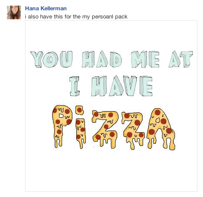203x197 pixels.
Task: Click the surname Kellerman in the author link
Action: tap(54, 9)
